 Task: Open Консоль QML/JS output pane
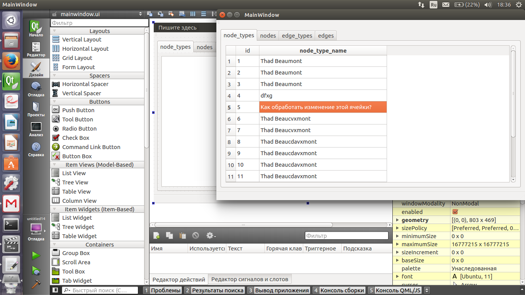click(x=395, y=290)
